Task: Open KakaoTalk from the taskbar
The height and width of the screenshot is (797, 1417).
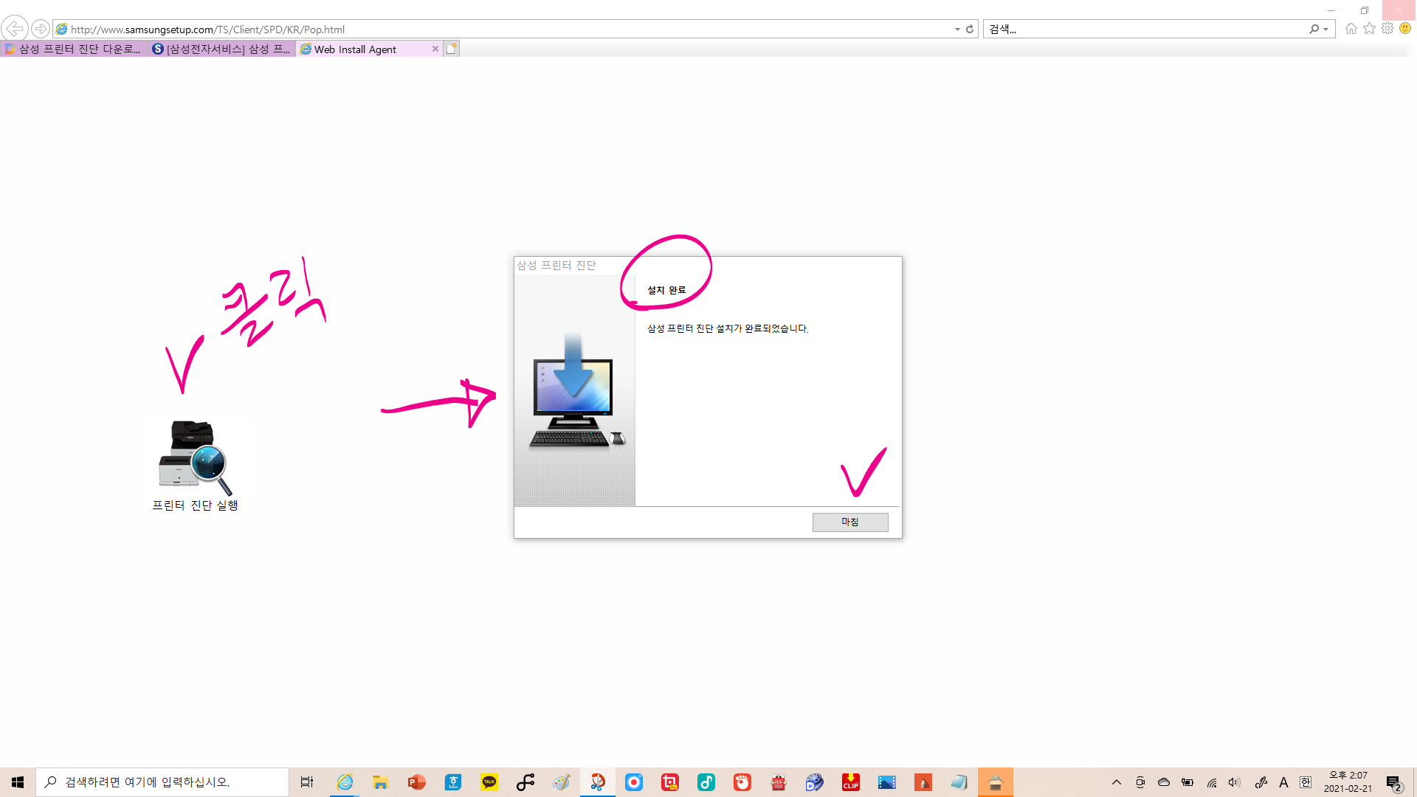Action: pos(489,782)
